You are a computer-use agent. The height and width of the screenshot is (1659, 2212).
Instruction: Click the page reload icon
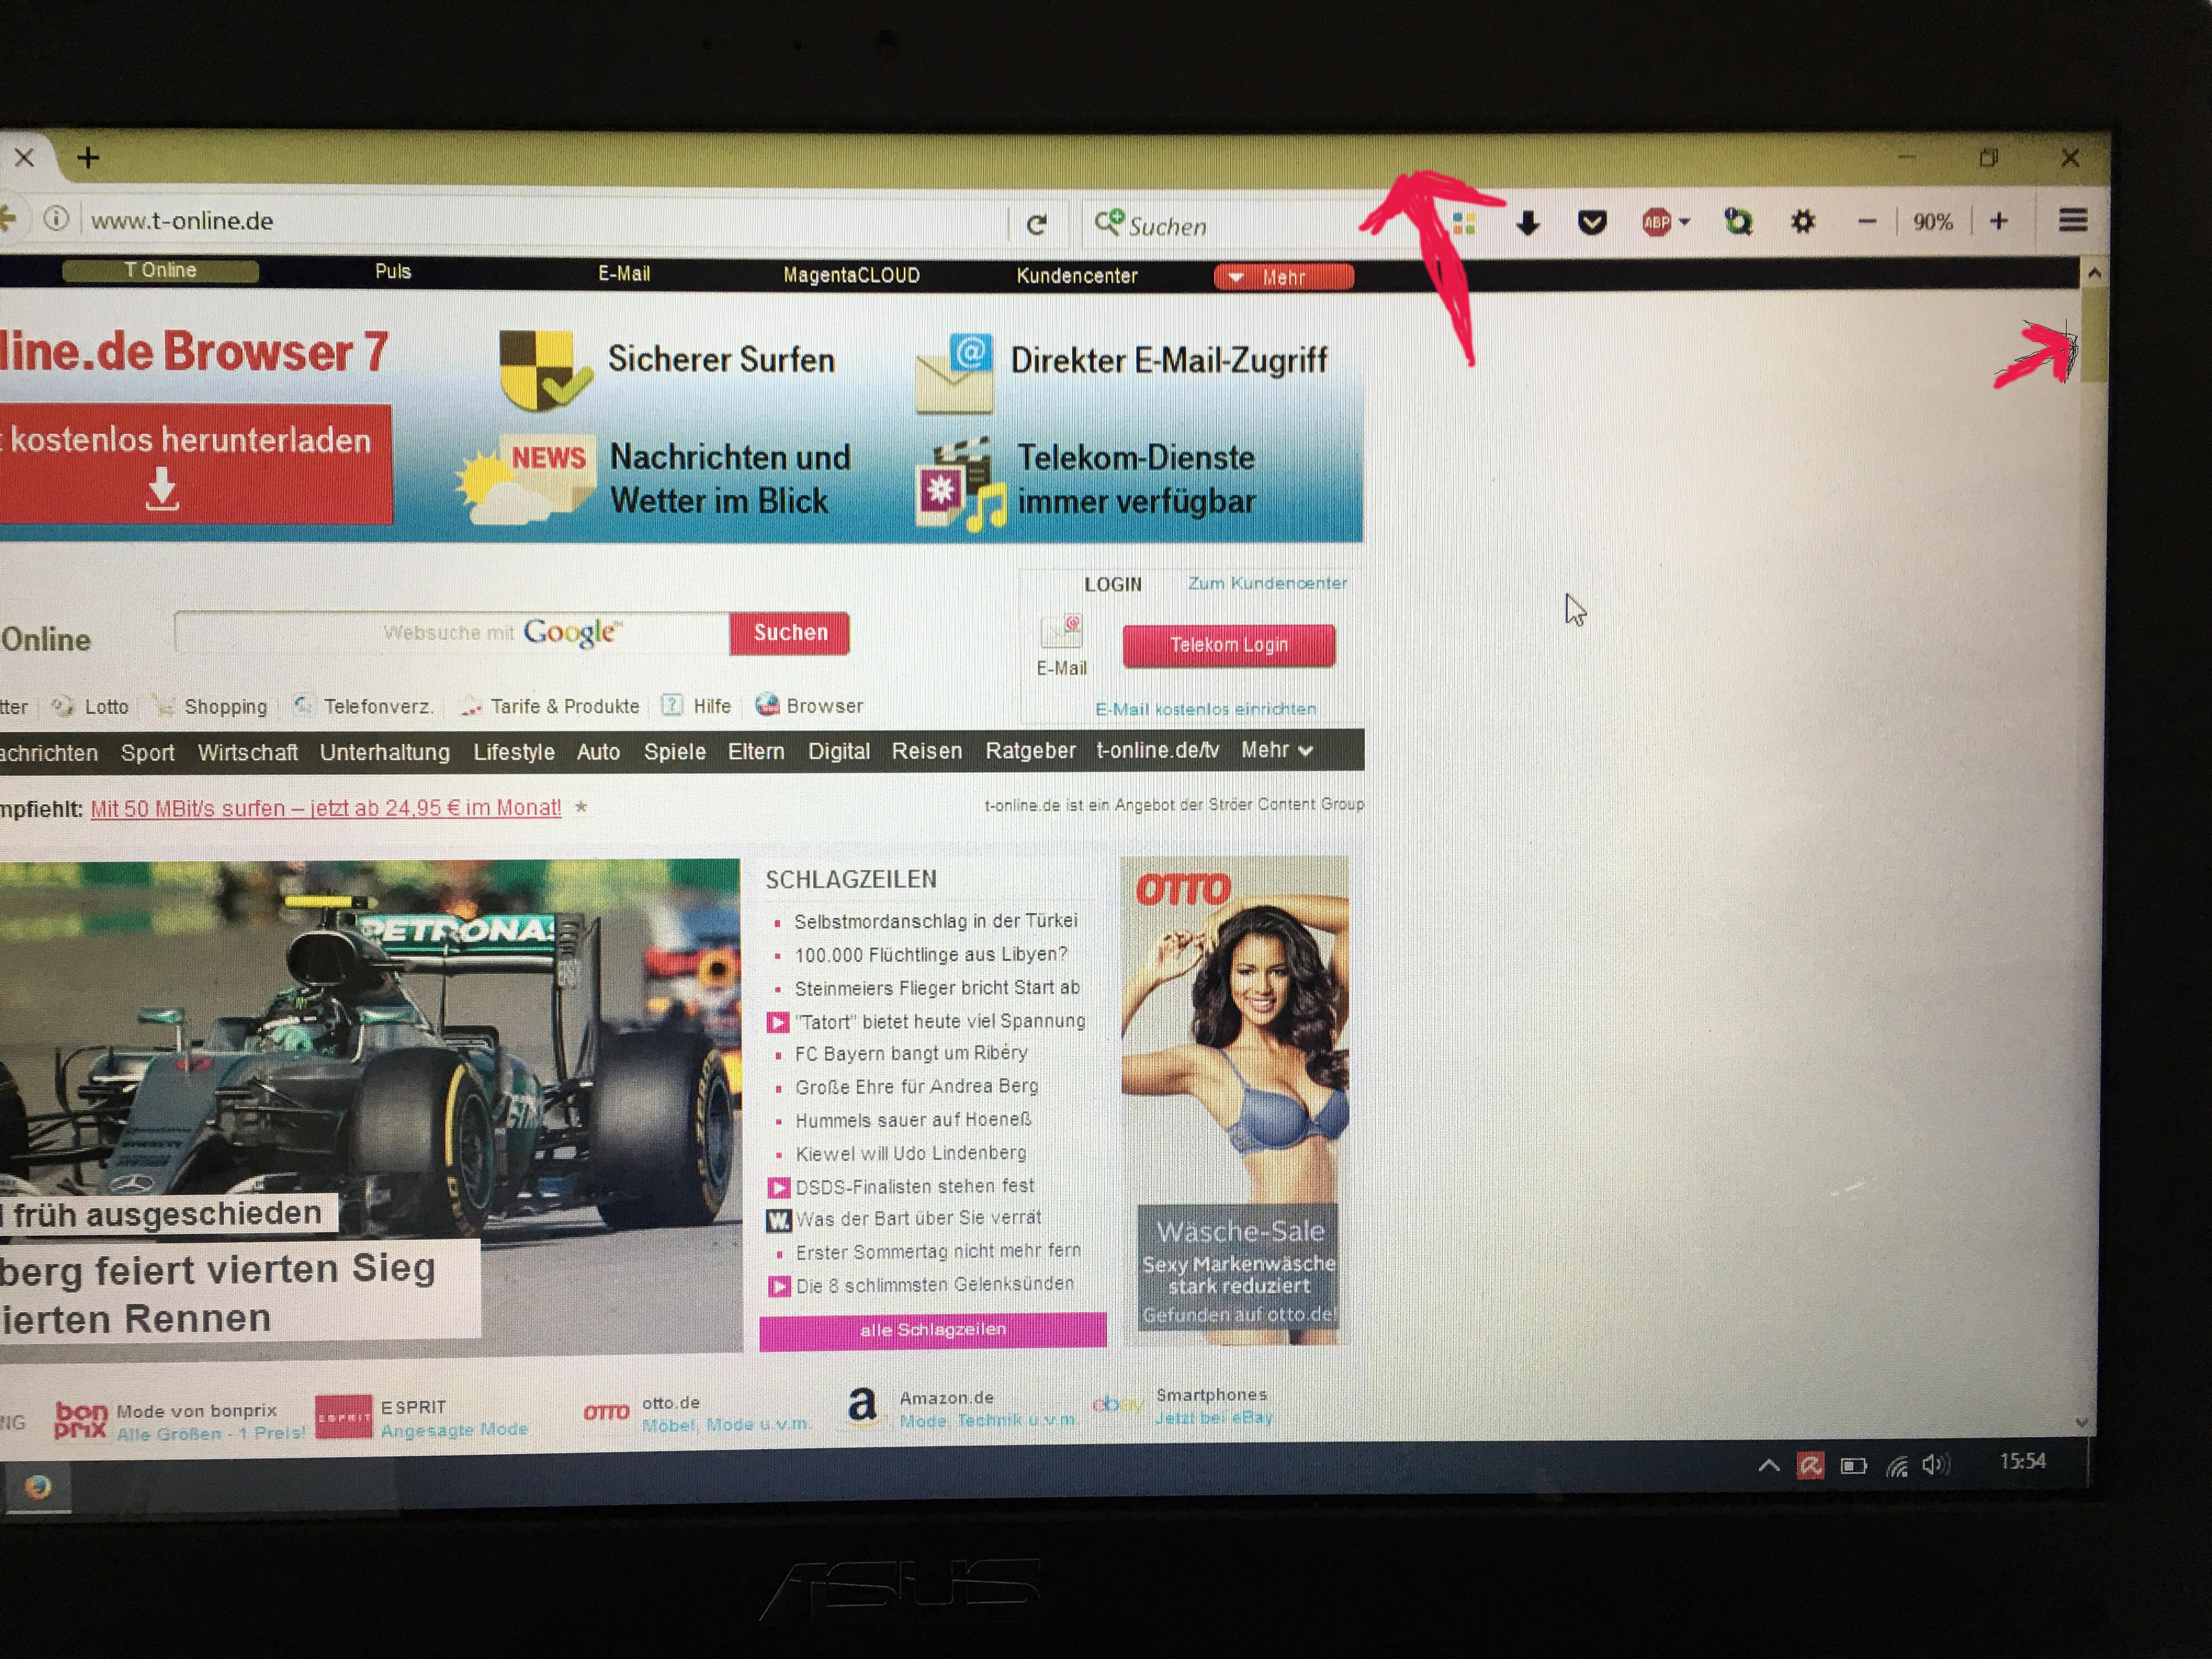1036,224
